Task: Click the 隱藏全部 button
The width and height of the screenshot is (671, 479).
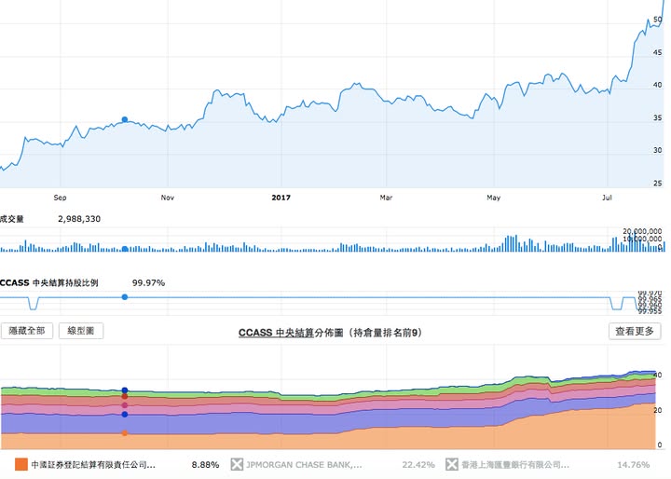Action: [x=26, y=331]
